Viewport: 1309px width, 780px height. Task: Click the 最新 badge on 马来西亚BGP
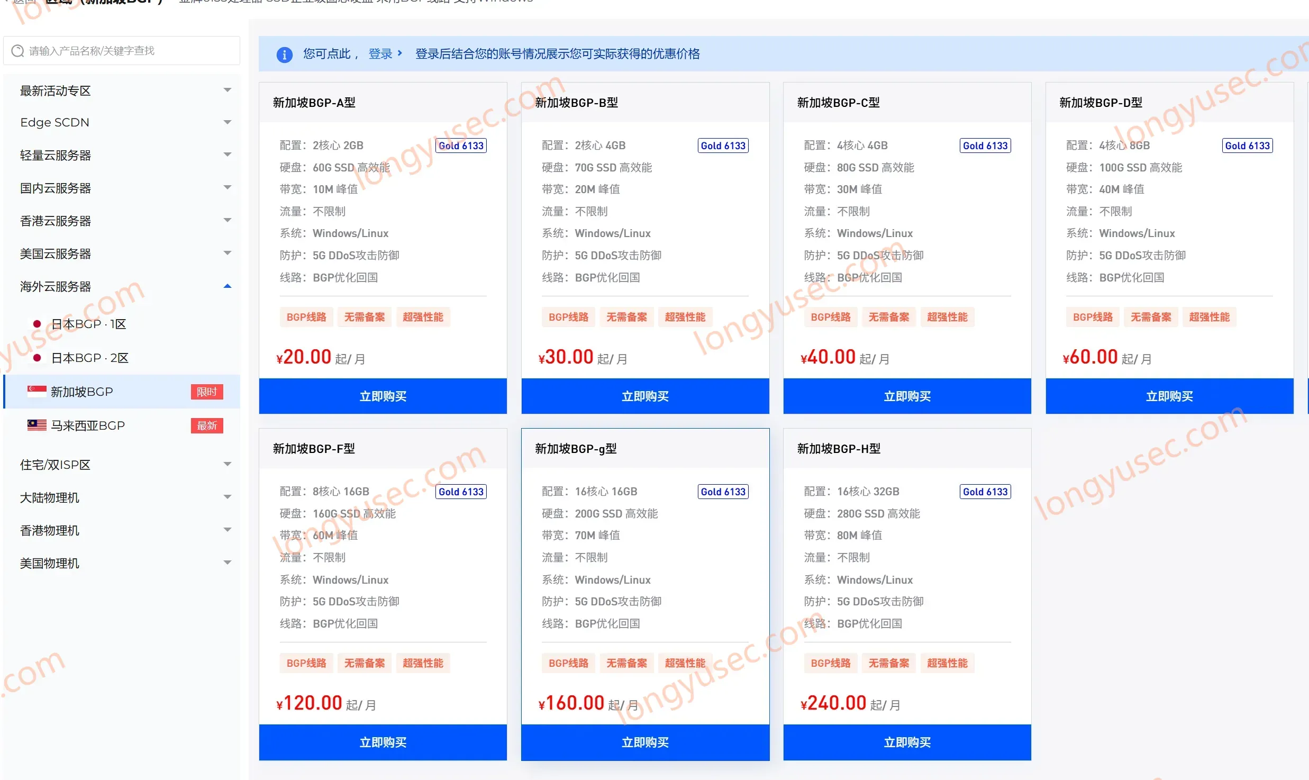207,425
